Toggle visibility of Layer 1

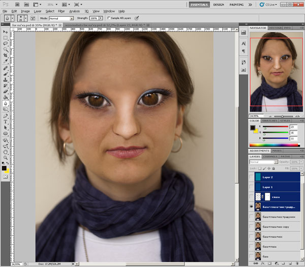tap(252, 187)
